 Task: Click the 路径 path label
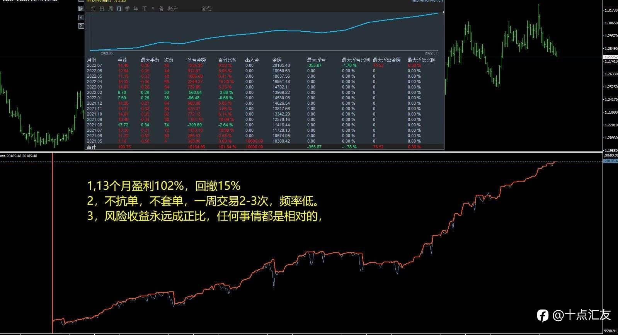tap(207, 9)
